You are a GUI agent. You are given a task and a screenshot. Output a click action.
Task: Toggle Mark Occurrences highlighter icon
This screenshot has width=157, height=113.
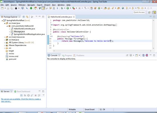(x=43, y=8)
